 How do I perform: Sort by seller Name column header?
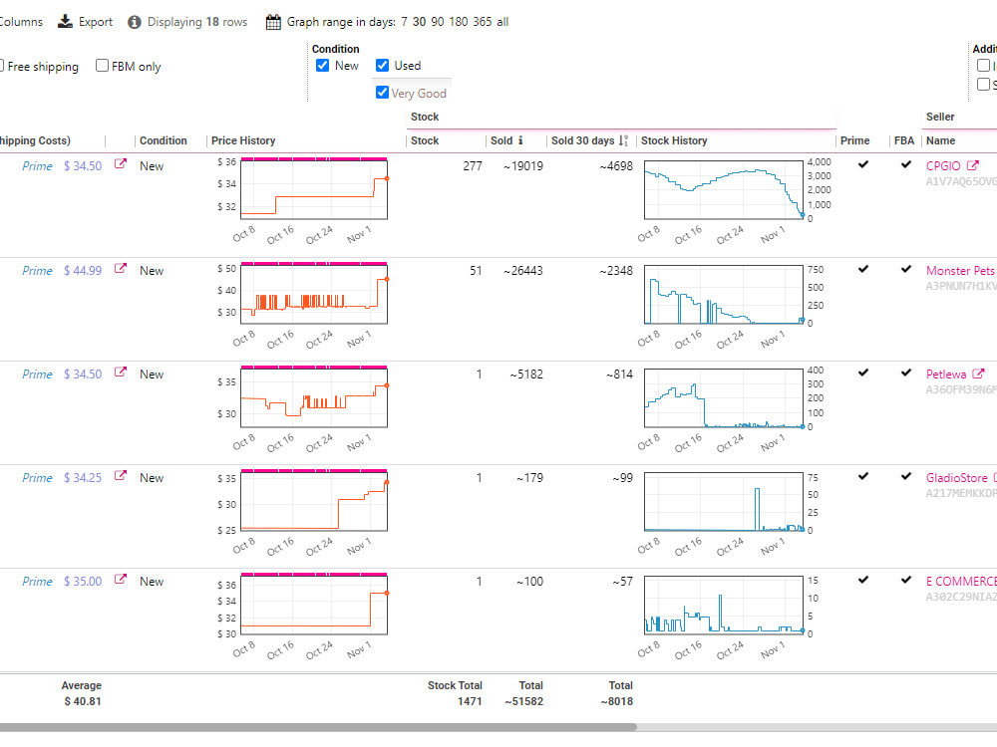940,140
